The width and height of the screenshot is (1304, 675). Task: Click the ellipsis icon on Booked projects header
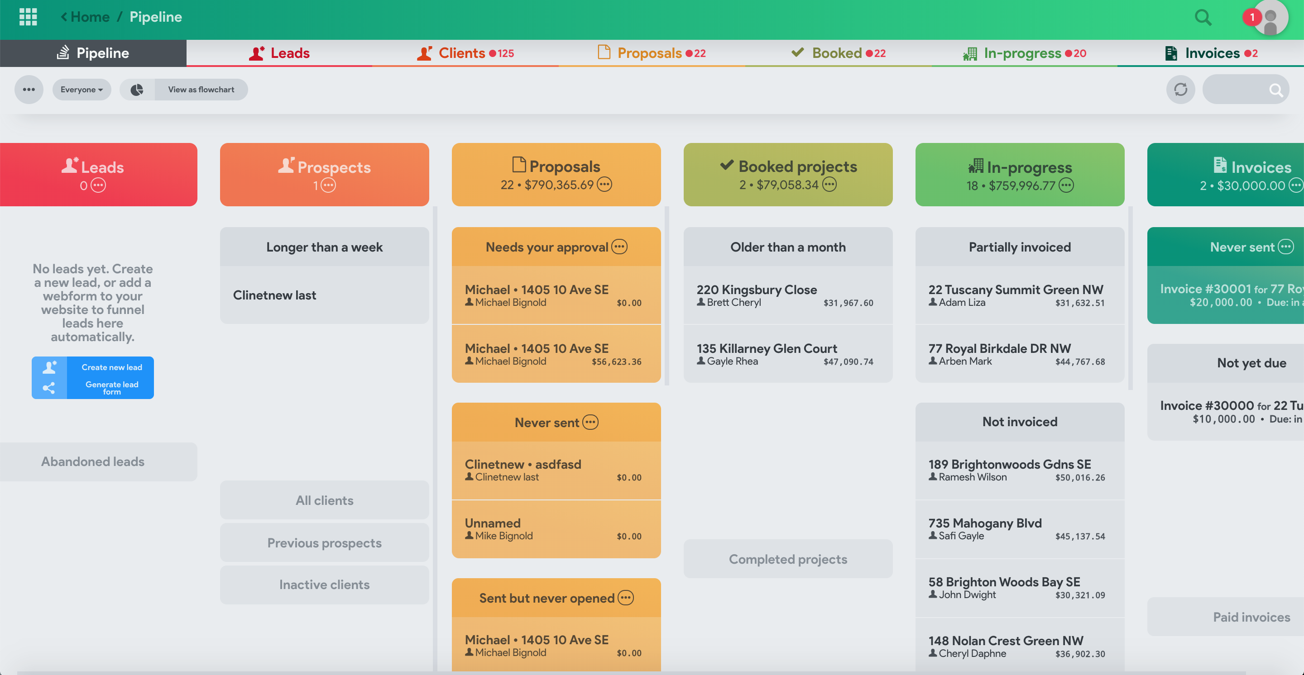click(829, 185)
